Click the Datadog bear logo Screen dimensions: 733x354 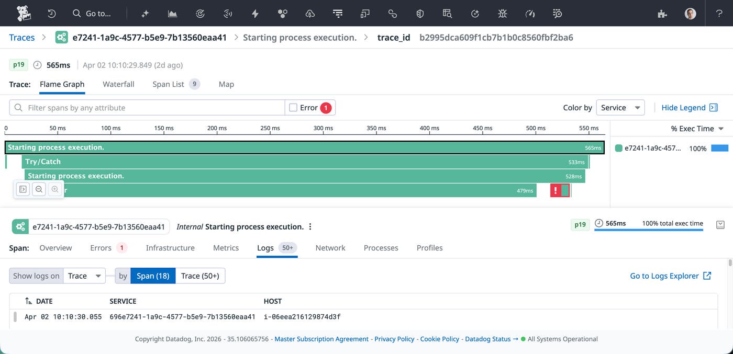click(x=24, y=13)
